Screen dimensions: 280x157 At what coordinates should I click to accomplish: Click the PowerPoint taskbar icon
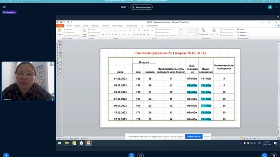pyautogui.click(x=88, y=143)
